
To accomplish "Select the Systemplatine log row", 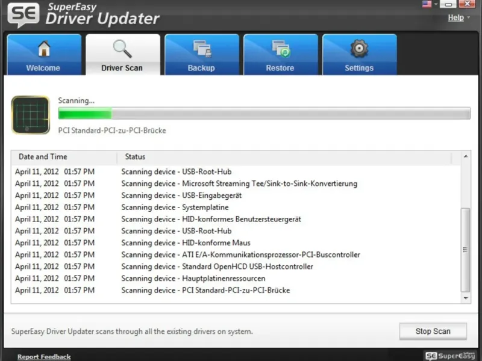I will 236,207.
